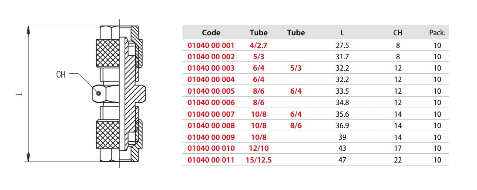Click the upper knurled nut in drawing
This screenshot has height=190, width=477.
pyautogui.click(x=107, y=54)
